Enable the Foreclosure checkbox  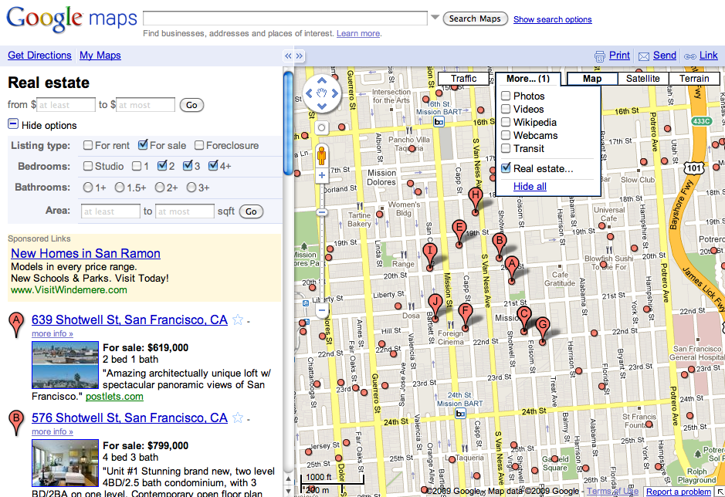(199, 145)
